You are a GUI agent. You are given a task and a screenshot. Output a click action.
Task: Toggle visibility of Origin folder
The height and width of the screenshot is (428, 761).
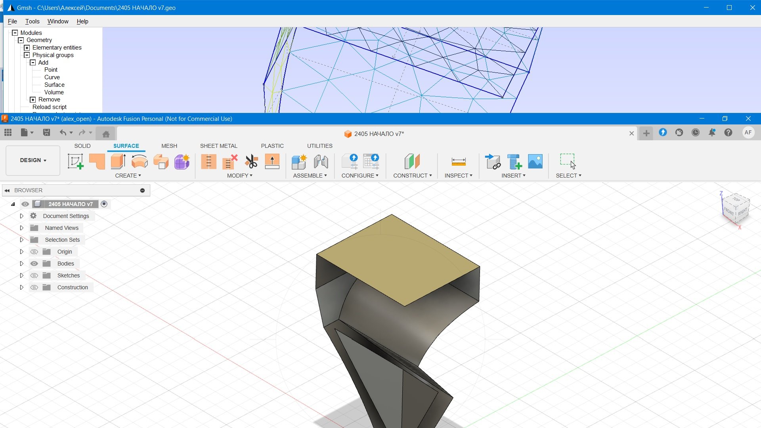click(34, 252)
